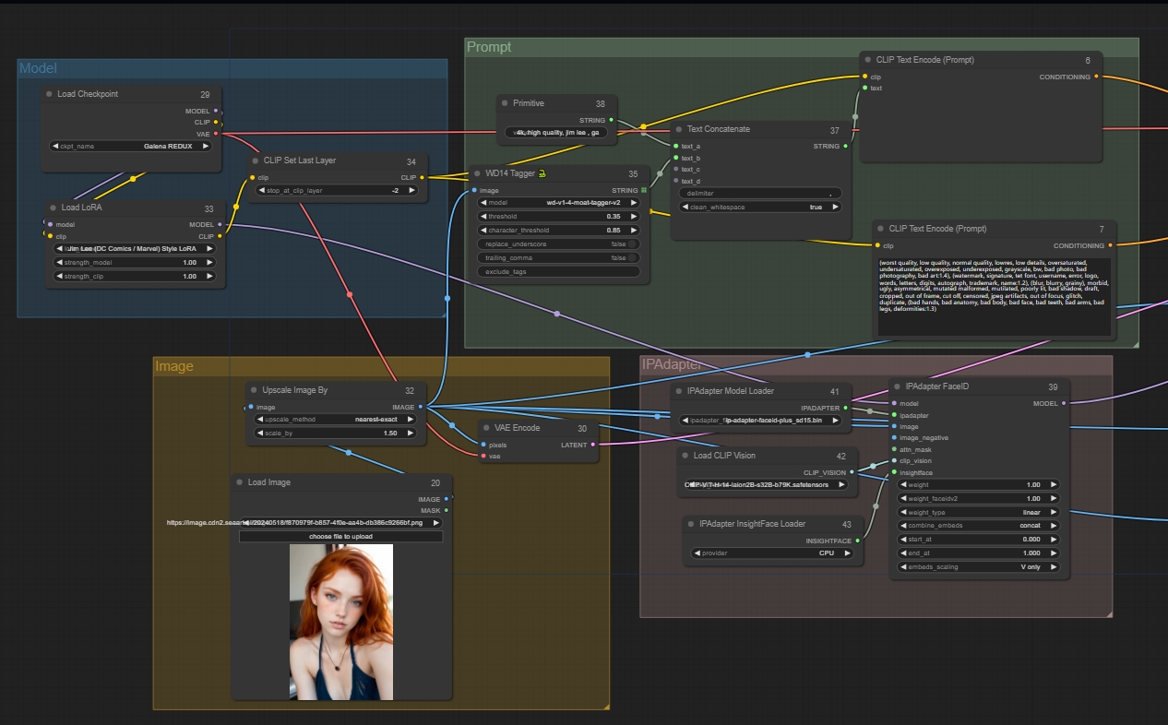Screen dimensions: 1168x725
Task: Click the right arrow on scale_by
Action: tap(411, 433)
